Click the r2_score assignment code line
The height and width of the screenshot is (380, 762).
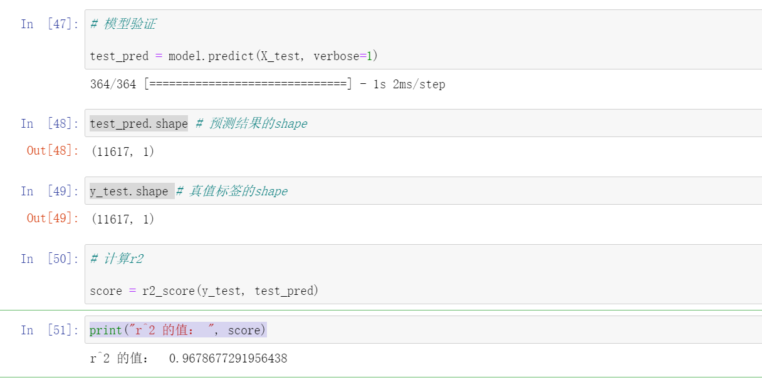pyautogui.click(x=204, y=290)
